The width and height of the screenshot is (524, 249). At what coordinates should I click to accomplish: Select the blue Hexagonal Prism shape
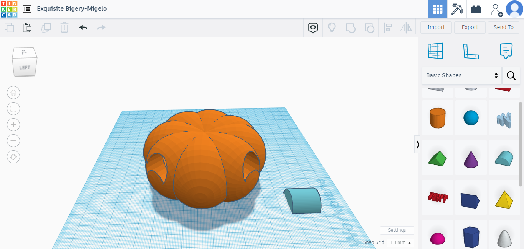(x=471, y=237)
